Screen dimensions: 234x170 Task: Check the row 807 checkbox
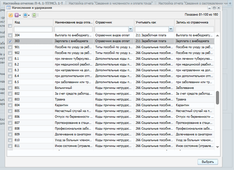tap(10, 123)
